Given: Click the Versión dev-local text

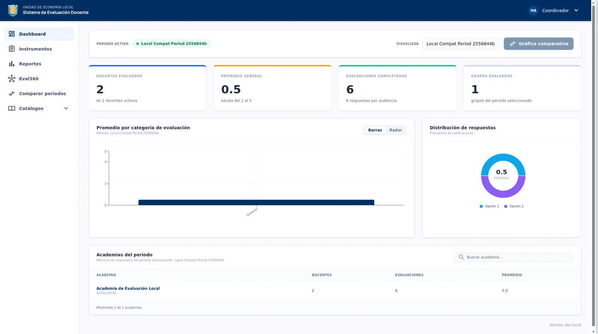Looking at the screenshot, I should (565, 325).
